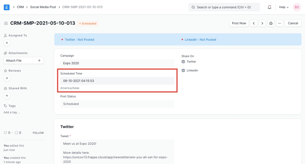Image resolution: width=305 pixels, height=164 pixels.
Task: Navigate to CRM breadcrumb
Action: 20,7
